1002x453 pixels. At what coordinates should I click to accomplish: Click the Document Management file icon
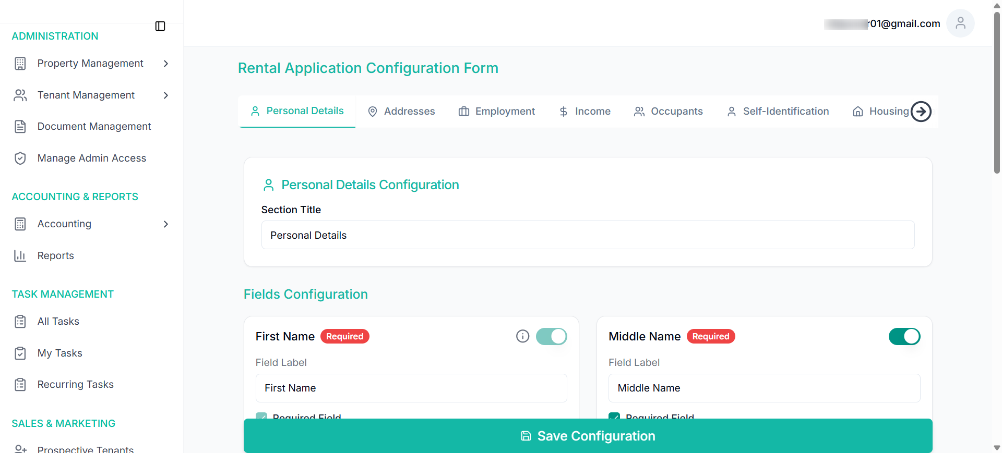coord(20,127)
